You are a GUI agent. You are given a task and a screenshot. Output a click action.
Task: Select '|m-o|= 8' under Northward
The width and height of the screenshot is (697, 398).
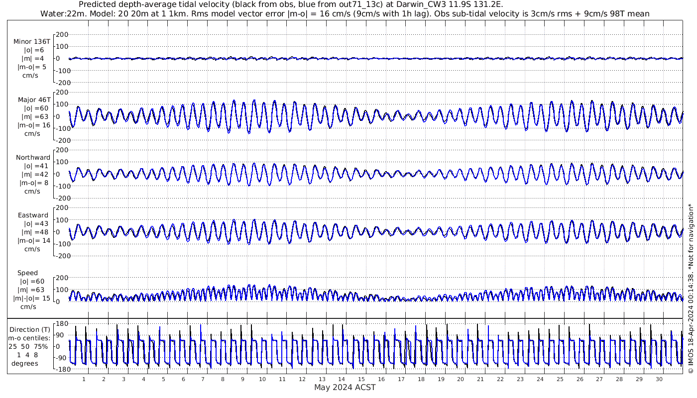pyautogui.click(x=34, y=183)
